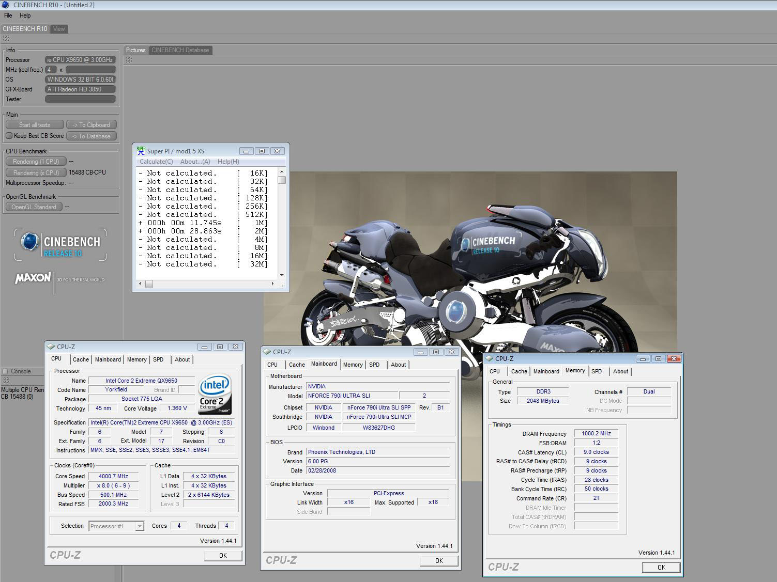Open Super PI Help(H) menu
This screenshot has width=777, height=582.
tap(228, 162)
